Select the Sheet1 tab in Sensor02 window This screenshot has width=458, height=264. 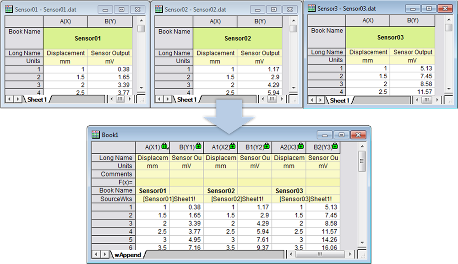tap(187, 99)
